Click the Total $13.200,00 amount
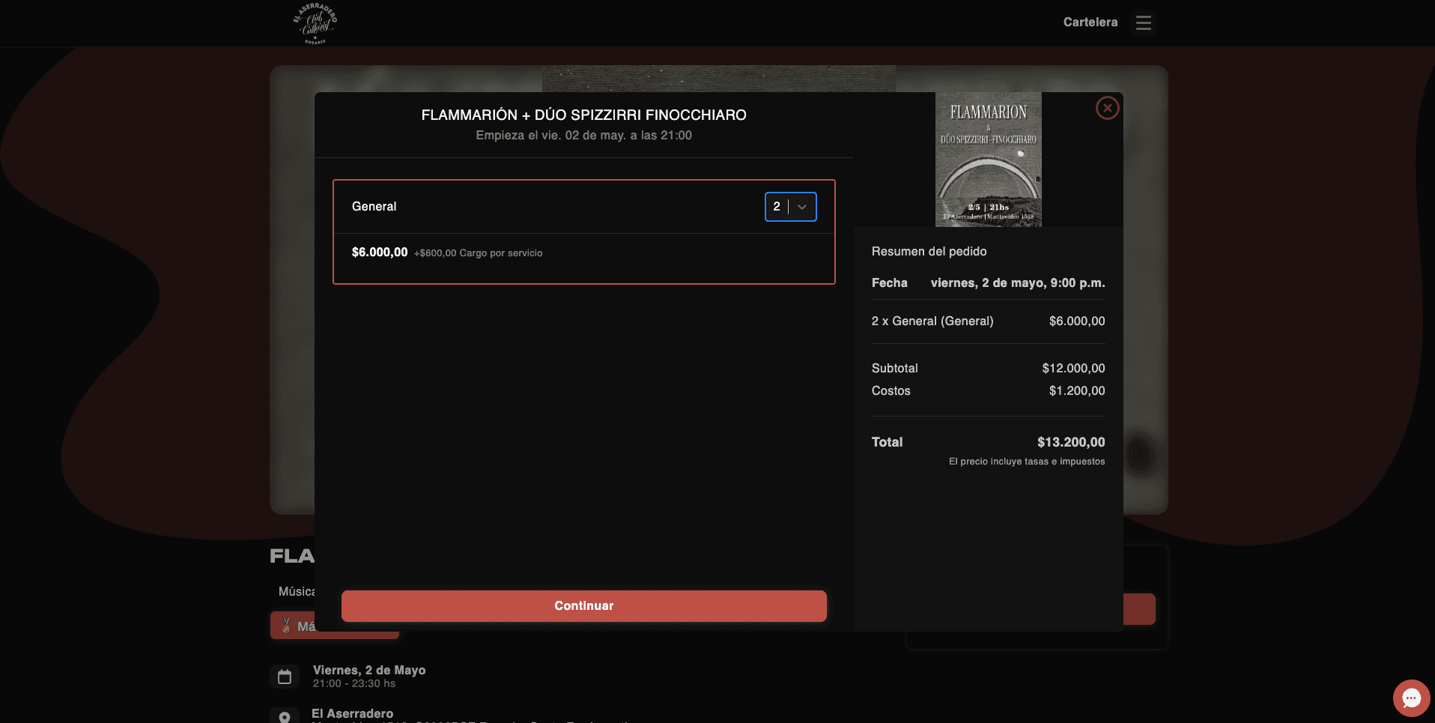Viewport: 1435px width, 723px height. [x=1070, y=442]
